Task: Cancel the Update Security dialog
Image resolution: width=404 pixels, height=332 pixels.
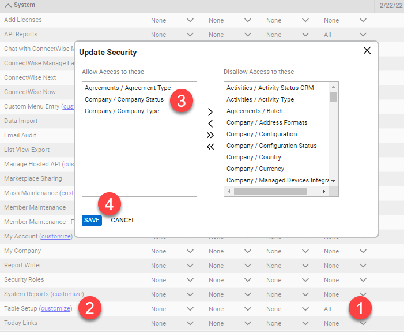Action: point(123,220)
